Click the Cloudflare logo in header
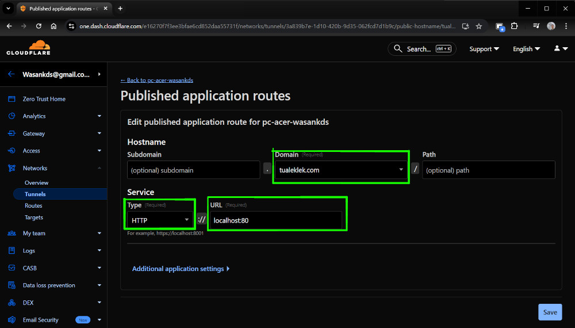The width and height of the screenshot is (575, 328). [28, 48]
